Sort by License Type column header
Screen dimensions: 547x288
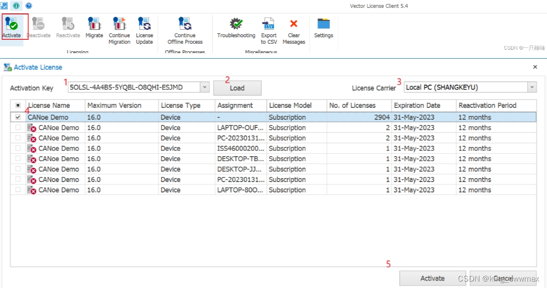187,105
